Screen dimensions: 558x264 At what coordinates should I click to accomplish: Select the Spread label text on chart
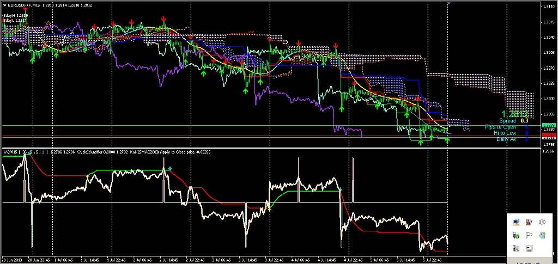507,121
